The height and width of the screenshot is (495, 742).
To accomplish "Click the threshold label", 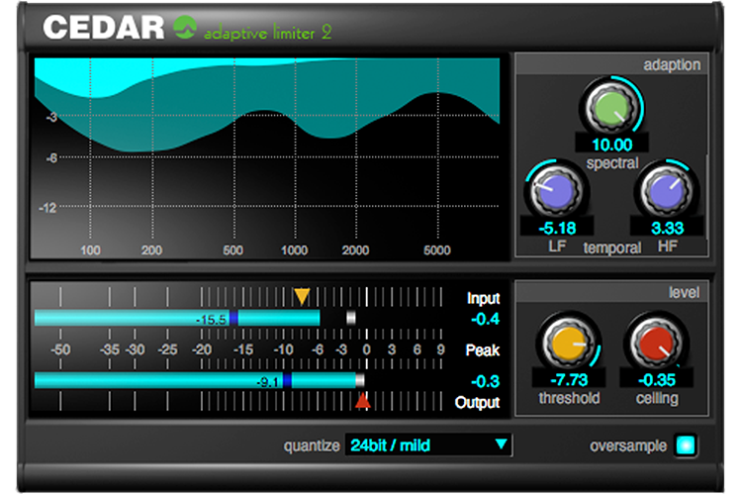I will pos(569,398).
